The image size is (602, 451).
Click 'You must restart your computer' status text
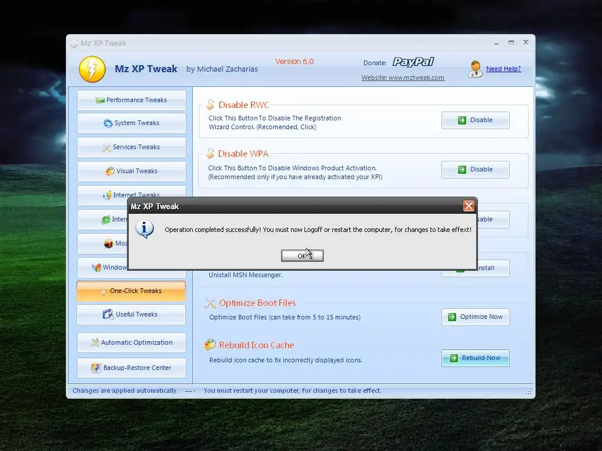[x=293, y=391]
